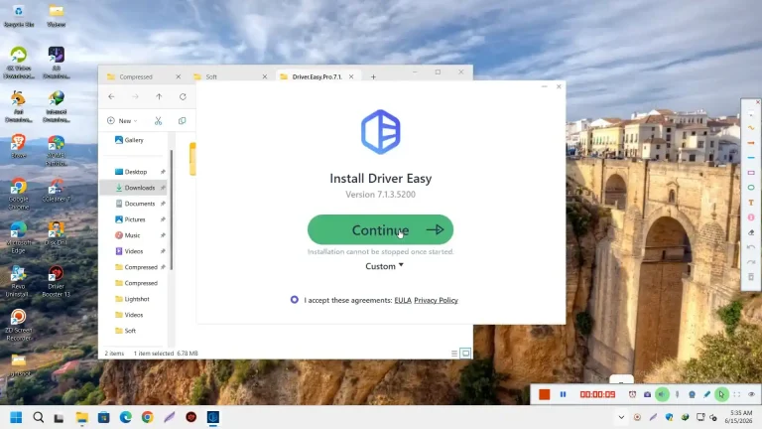Stop the screen recording
762x429 pixels.
coord(545,394)
